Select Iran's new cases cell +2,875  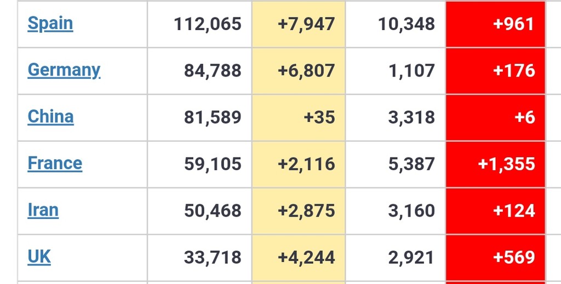(306, 211)
